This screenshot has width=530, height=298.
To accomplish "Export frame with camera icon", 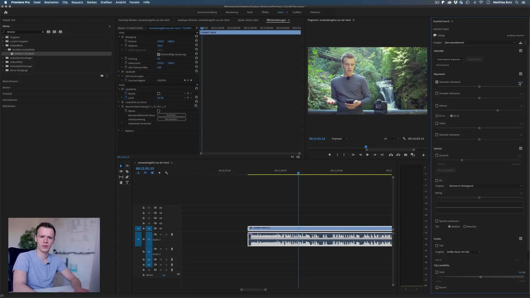I will (x=406, y=155).
